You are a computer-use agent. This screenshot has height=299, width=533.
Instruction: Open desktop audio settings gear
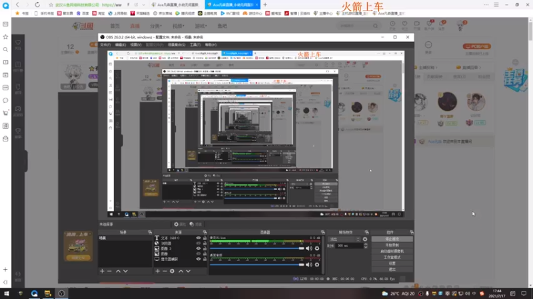317,264
